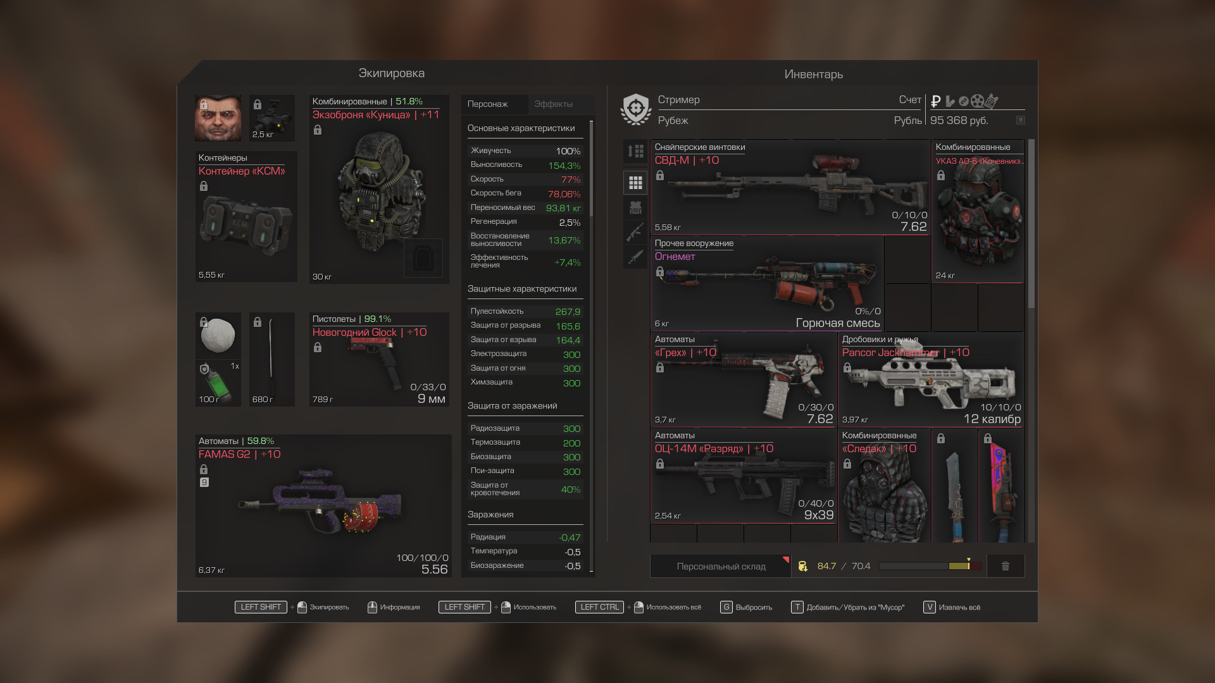Click the weight capacity progress bar

pos(929,566)
